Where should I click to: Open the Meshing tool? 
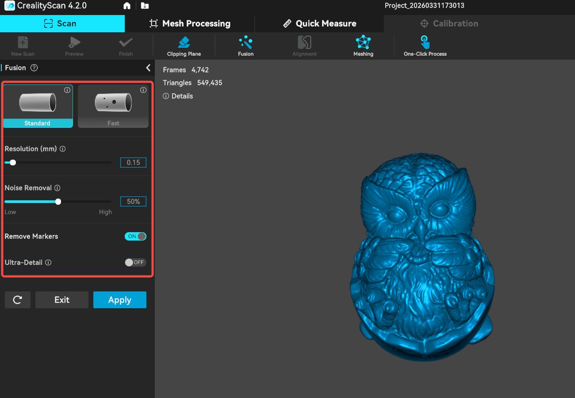[363, 43]
